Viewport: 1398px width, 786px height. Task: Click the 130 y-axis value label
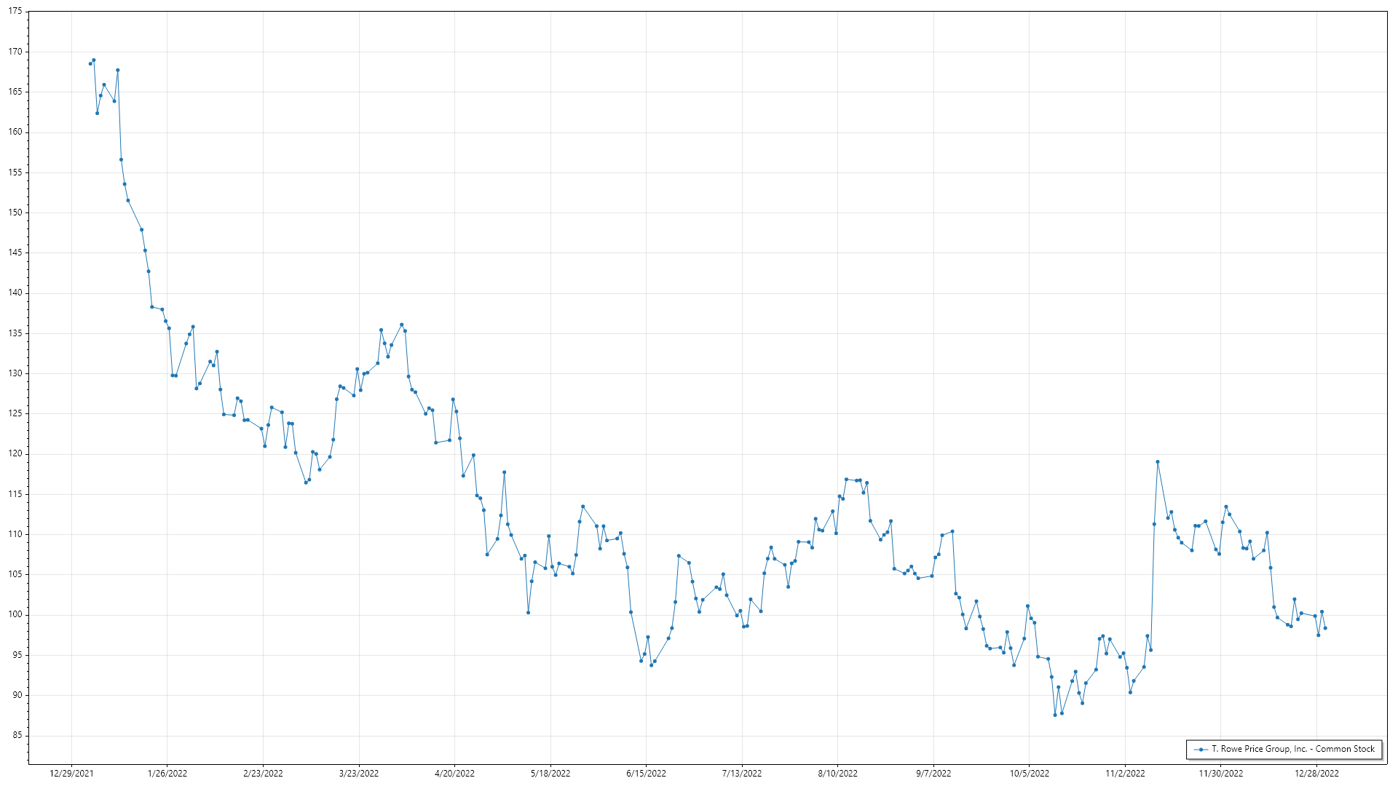point(15,373)
